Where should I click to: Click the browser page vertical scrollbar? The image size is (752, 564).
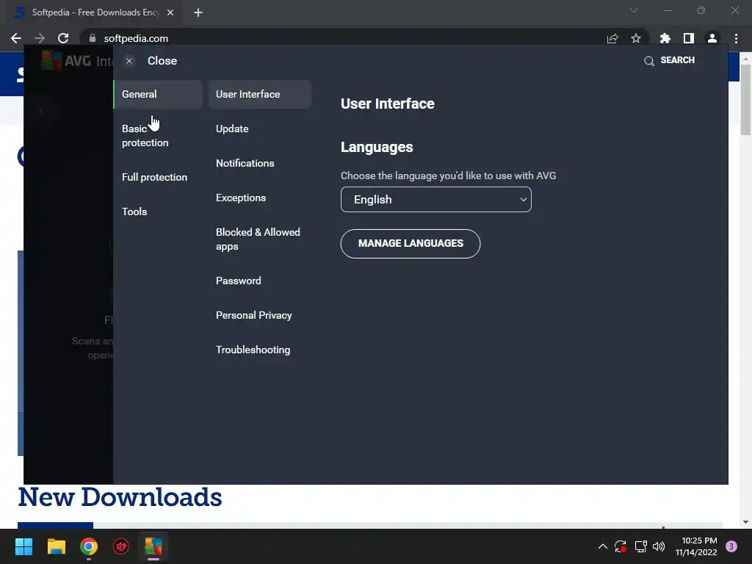[746, 100]
